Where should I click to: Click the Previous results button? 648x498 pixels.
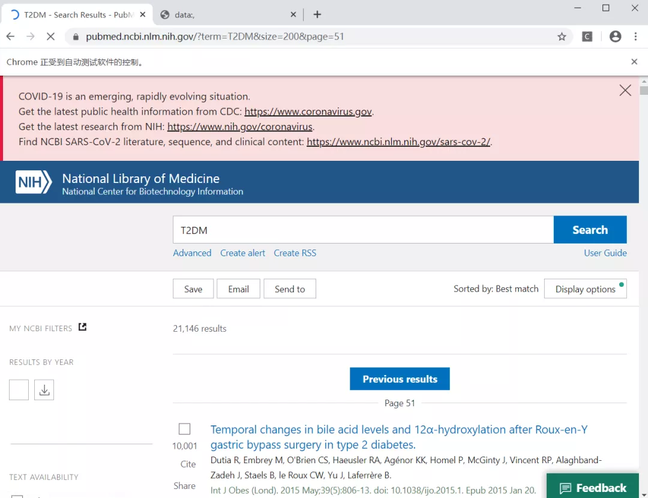pyautogui.click(x=400, y=379)
